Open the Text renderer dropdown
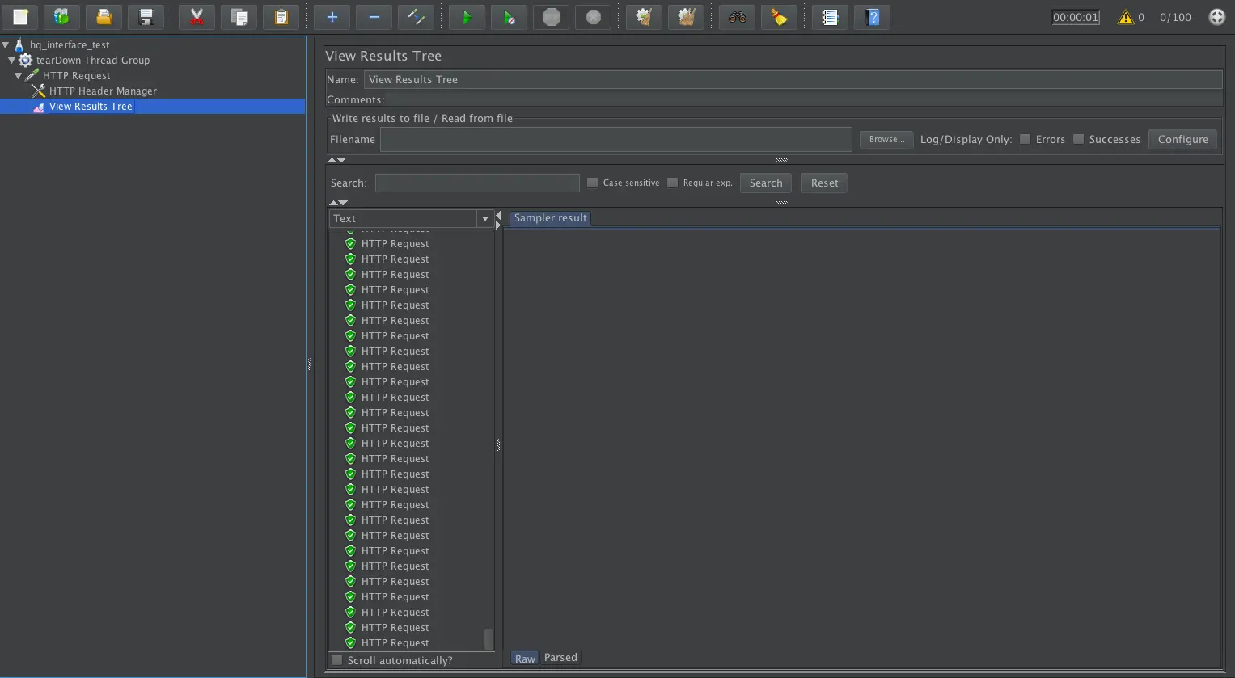 [x=484, y=219]
